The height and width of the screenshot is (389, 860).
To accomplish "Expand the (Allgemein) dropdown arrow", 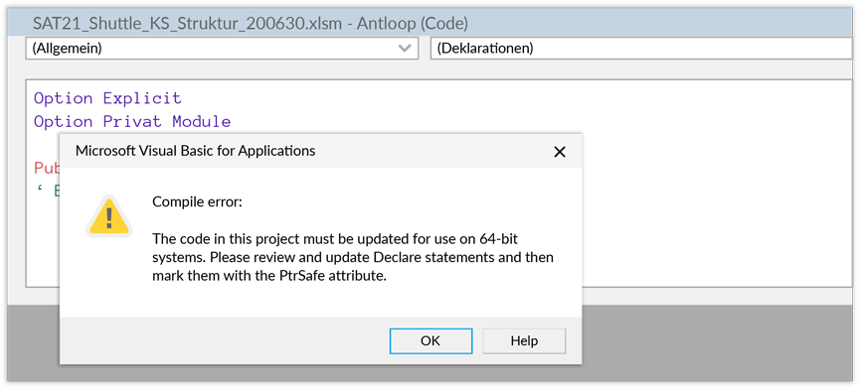I will (405, 49).
